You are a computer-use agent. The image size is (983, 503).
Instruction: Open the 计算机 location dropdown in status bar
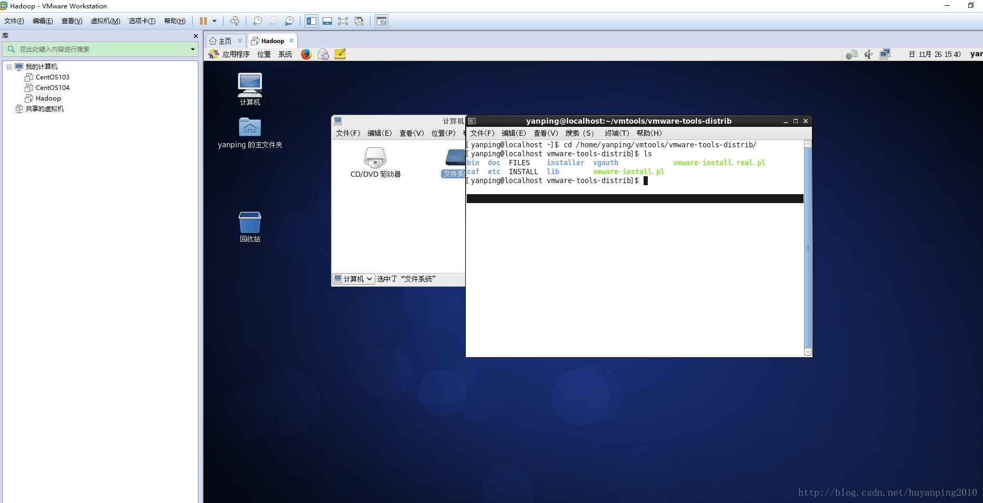(354, 279)
